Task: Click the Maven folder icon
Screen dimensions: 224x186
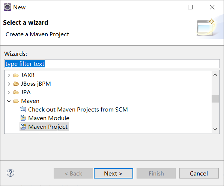Action: pos(16,101)
